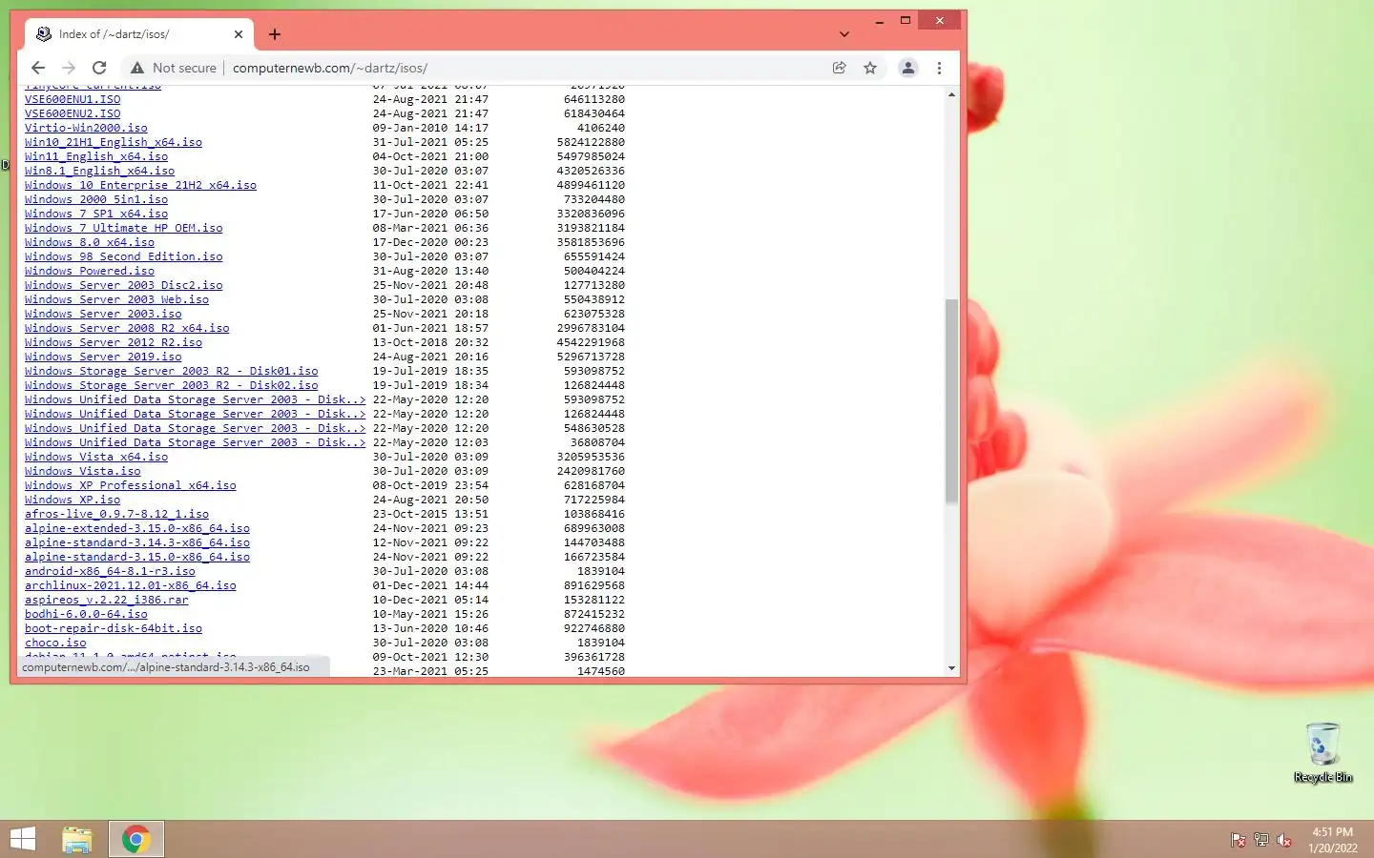Click the Chrome icon in taskbar
The width and height of the screenshot is (1374, 858).
pos(135,839)
